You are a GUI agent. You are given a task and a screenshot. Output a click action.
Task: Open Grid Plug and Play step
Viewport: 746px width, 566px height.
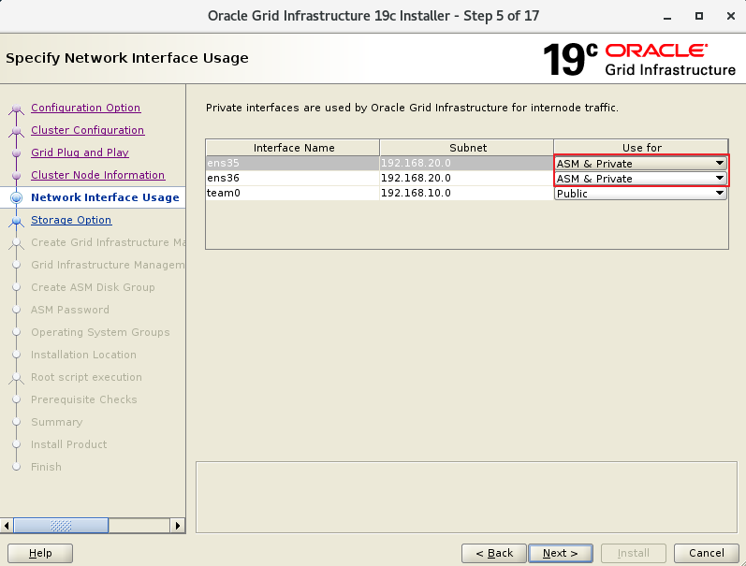coord(80,152)
